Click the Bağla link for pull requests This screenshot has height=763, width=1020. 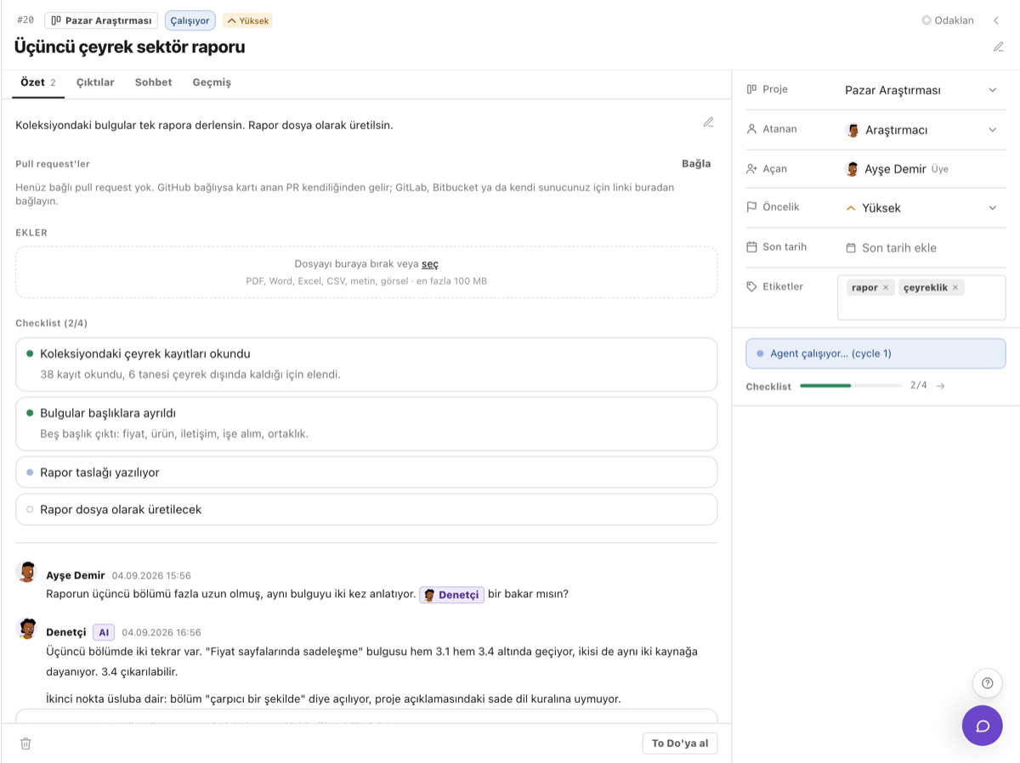coord(696,164)
